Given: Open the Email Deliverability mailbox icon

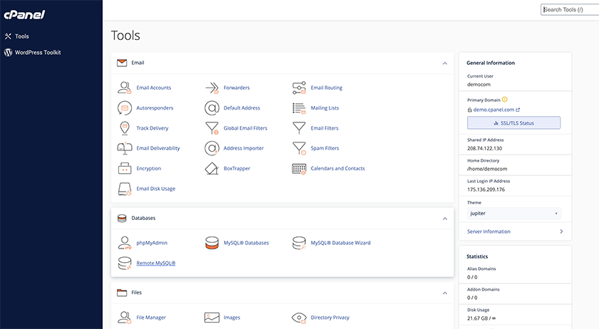Looking at the screenshot, I should click(x=125, y=148).
